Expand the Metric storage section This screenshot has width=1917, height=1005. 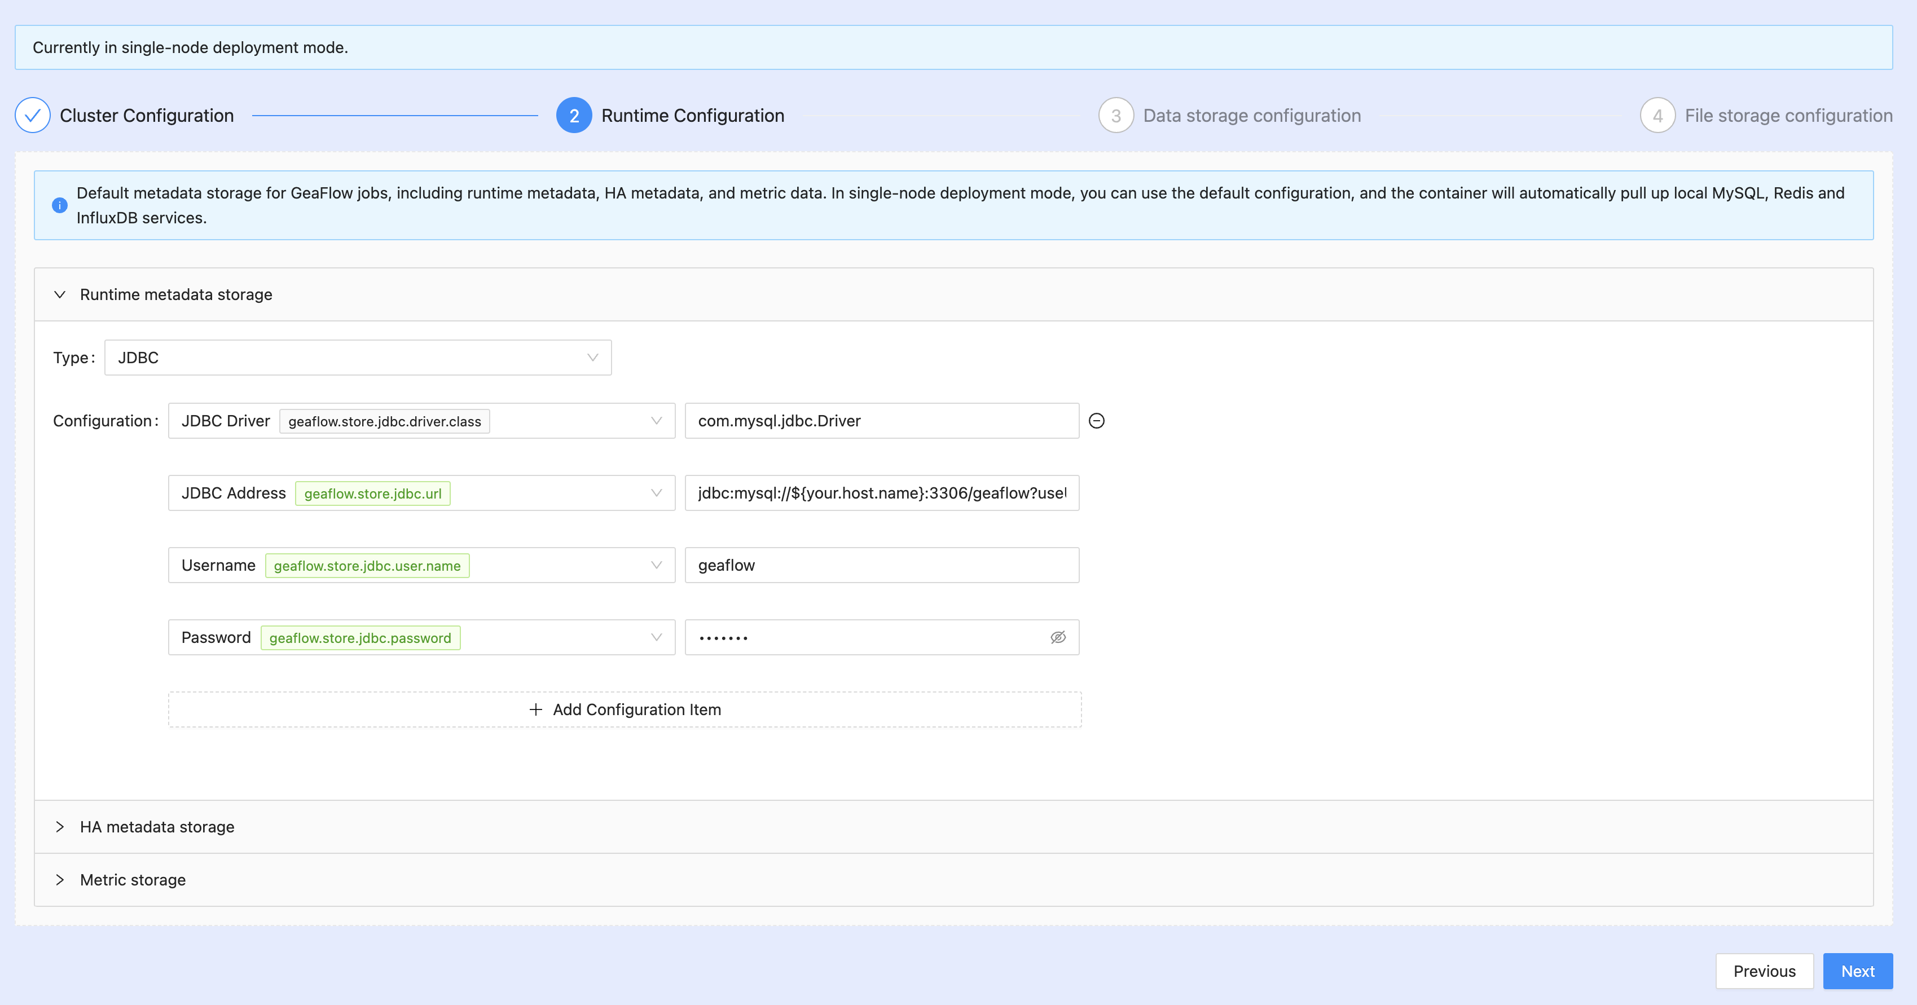pyautogui.click(x=60, y=880)
